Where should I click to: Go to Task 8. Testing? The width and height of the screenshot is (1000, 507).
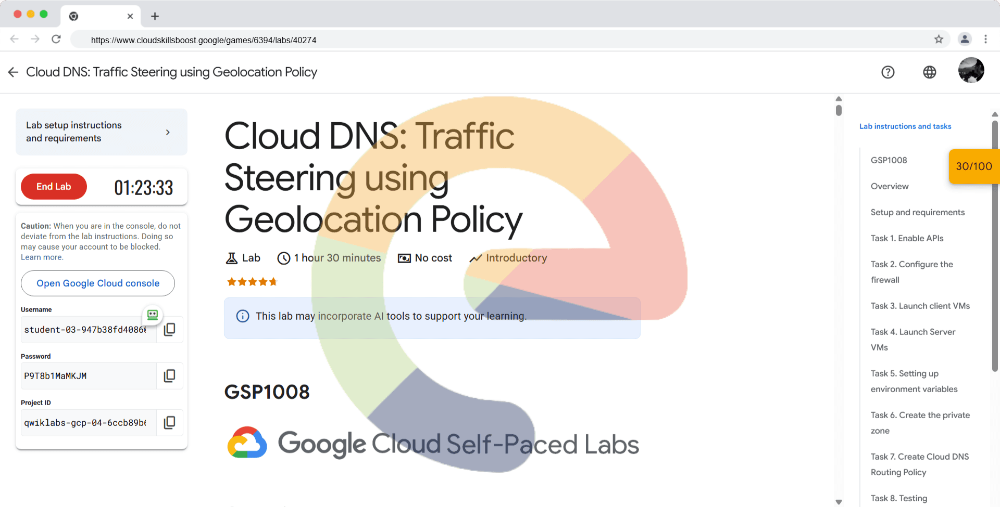click(x=899, y=498)
